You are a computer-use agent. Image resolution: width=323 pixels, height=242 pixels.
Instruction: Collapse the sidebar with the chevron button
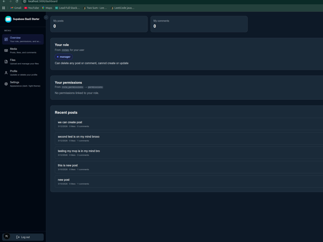(46, 17)
